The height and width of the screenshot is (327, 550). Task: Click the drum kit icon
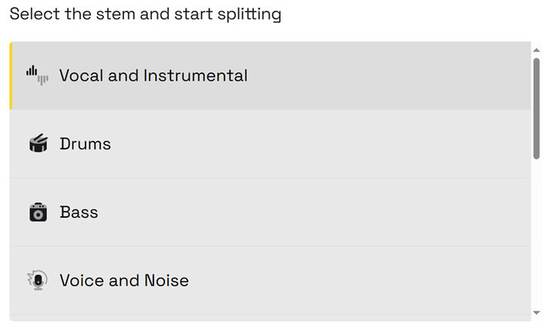tap(38, 144)
